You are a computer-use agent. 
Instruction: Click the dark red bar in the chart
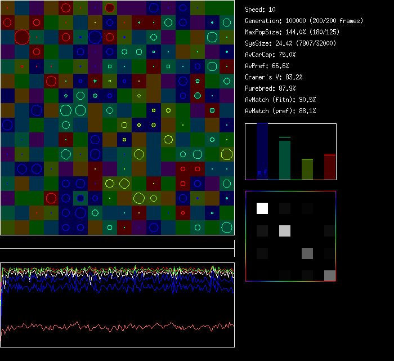point(330,167)
